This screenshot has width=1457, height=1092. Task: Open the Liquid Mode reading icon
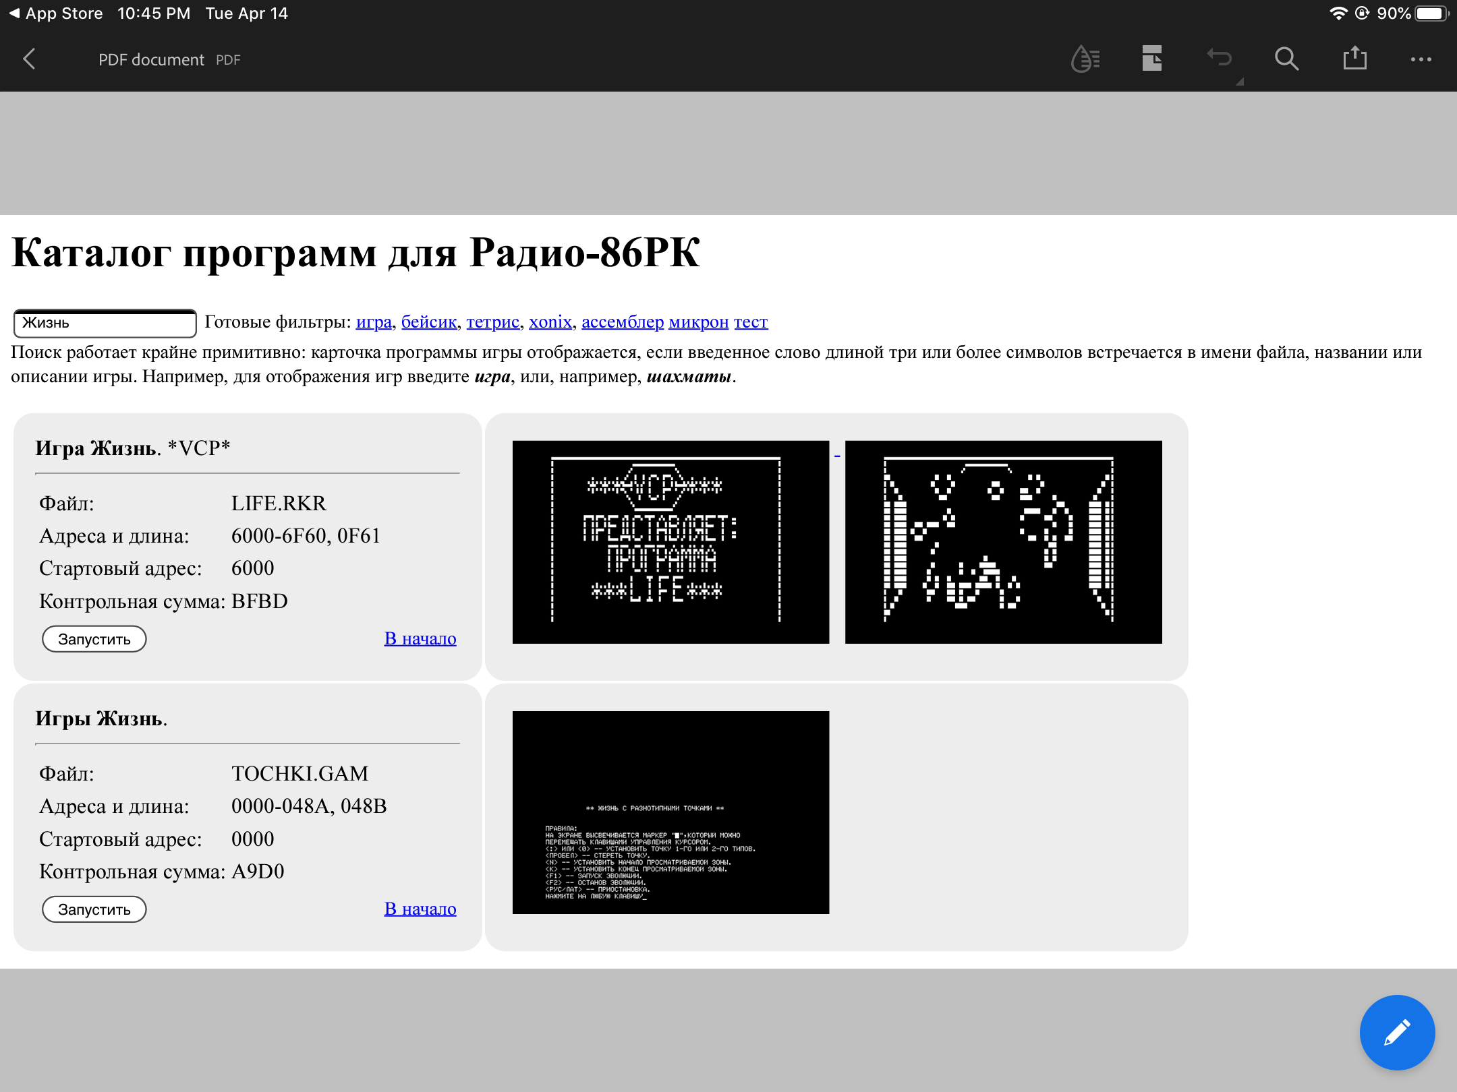1085,59
